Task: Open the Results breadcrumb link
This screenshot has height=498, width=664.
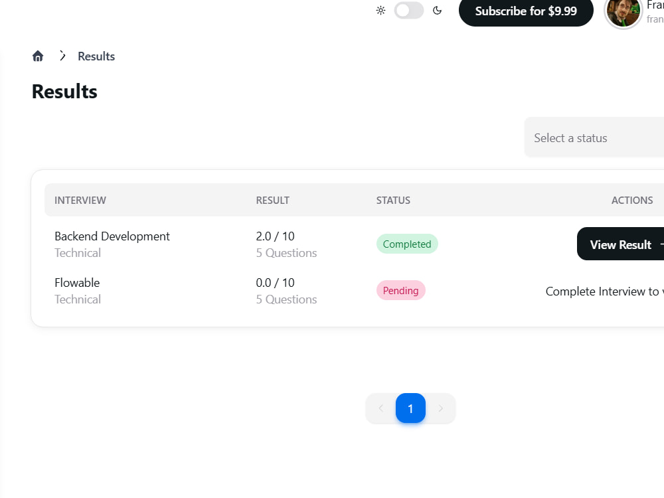Action: [96, 56]
